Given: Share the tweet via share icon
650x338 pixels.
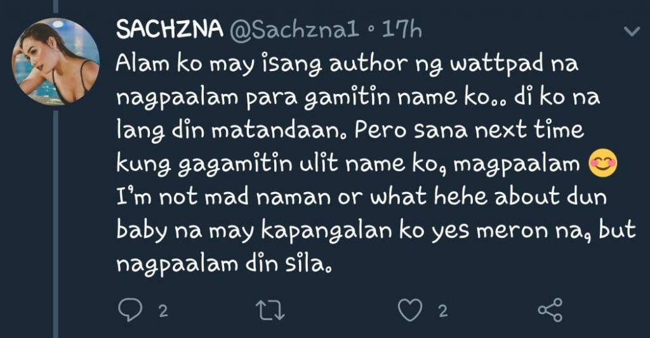Looking at the screenshot, I should point(550,310).
